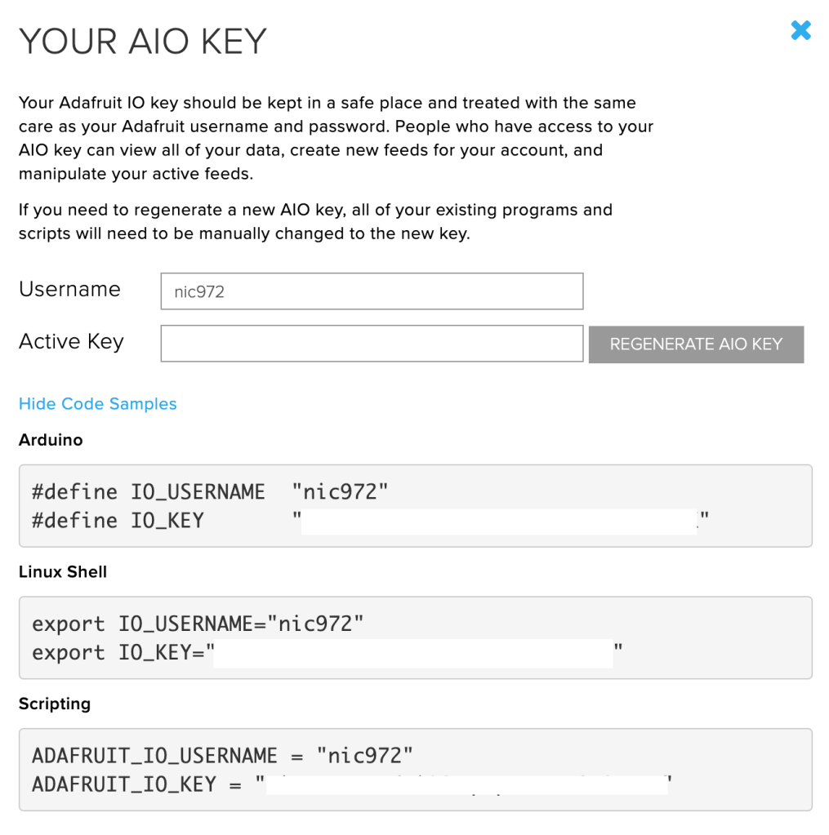Click the paragraph about regenerating a key
This screenshot has height=835, width=829.
point(315,222)
